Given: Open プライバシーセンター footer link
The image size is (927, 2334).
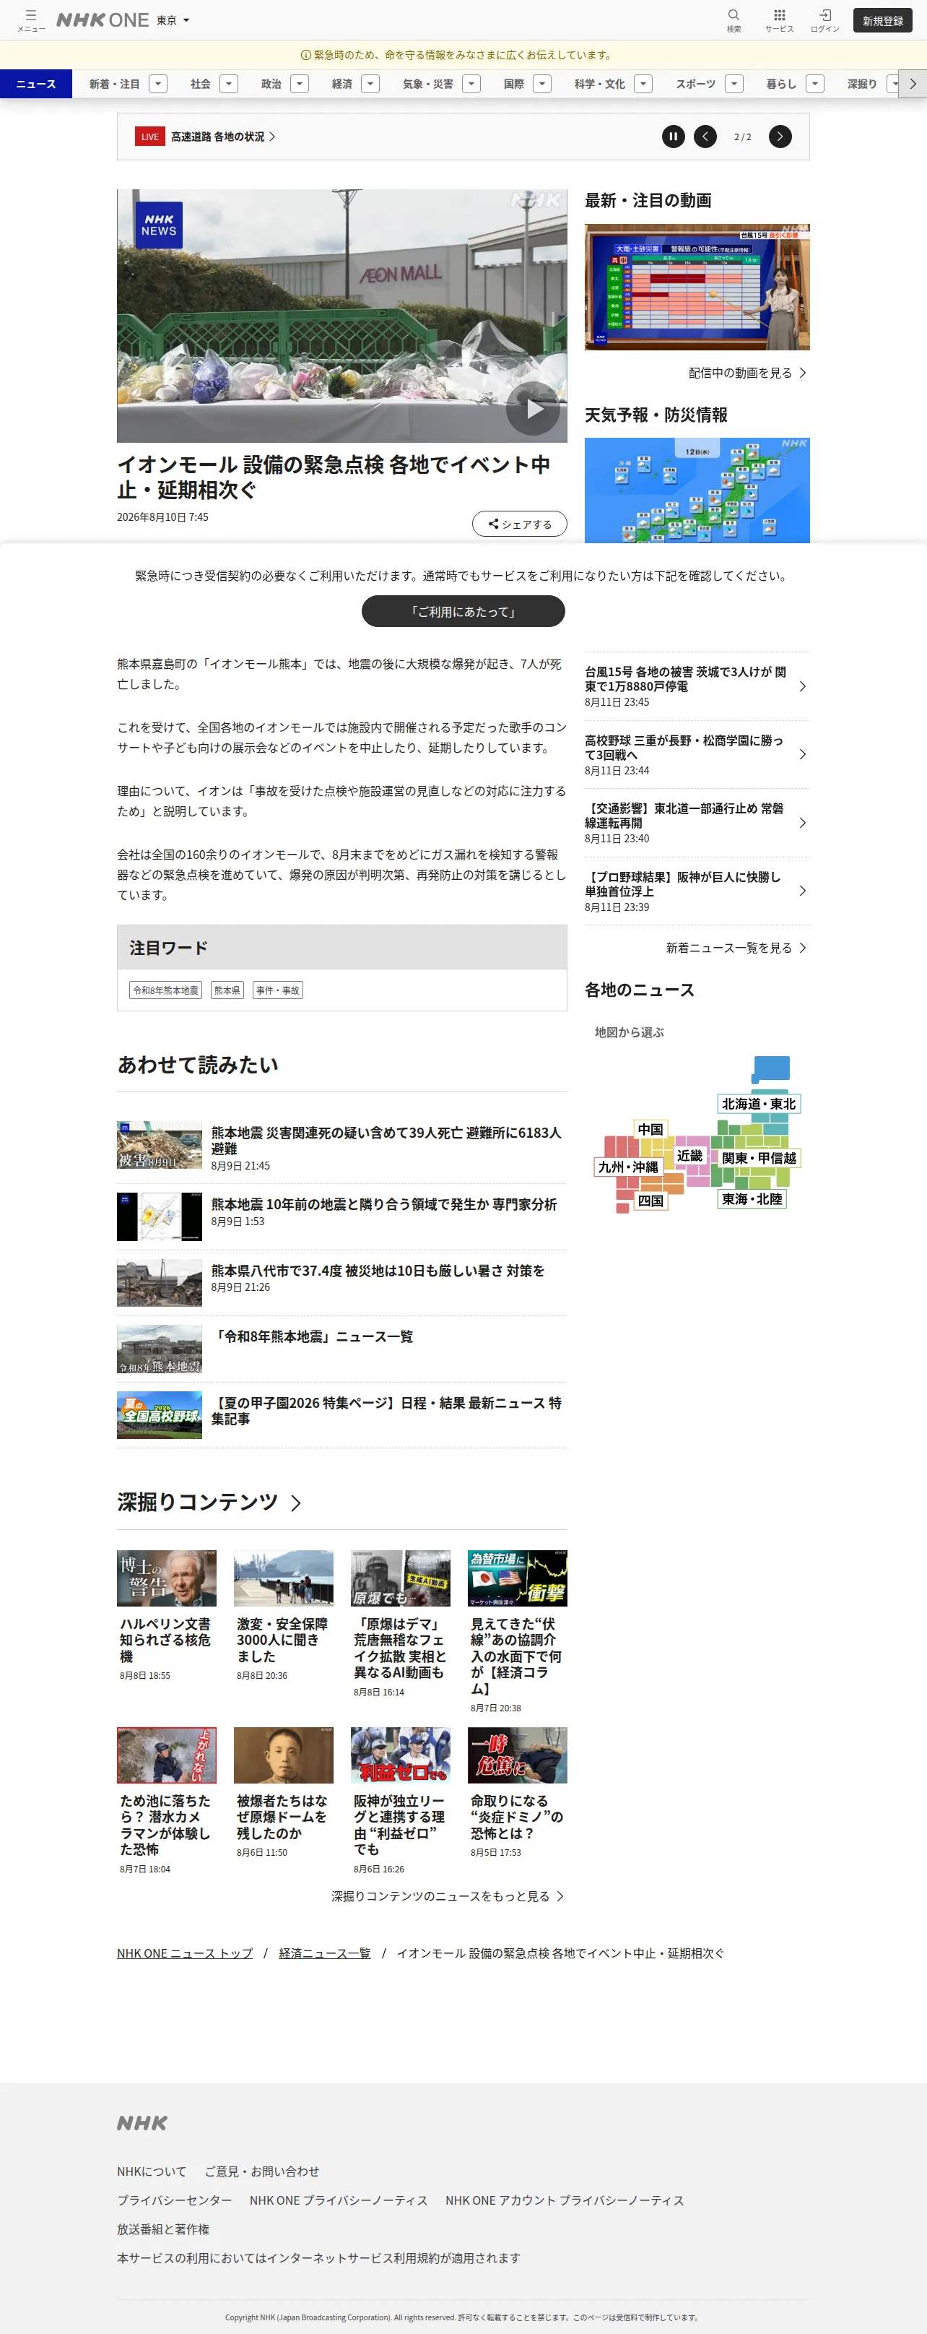Looking at the screenshot, I should [174, 2200].
